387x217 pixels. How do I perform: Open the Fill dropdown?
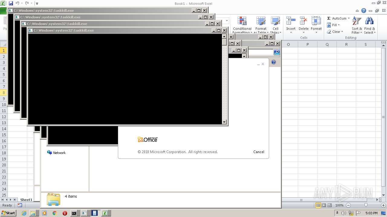[x=333, y=25]
